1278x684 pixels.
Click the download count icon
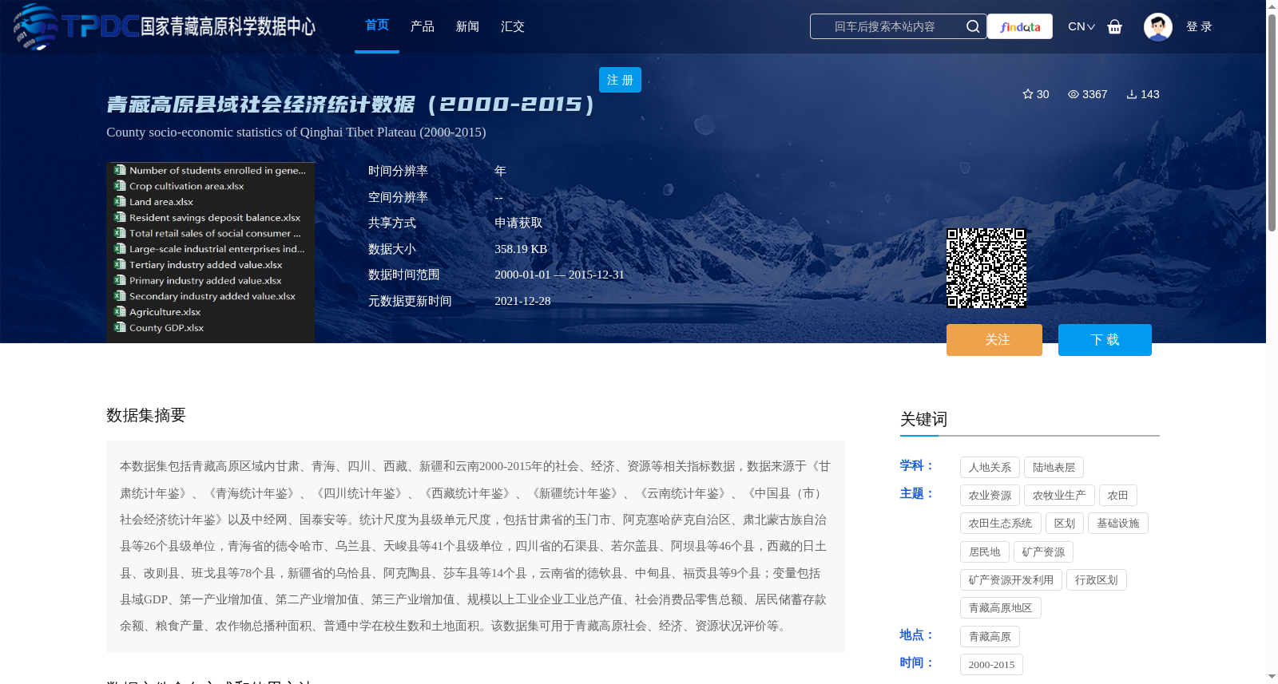(x=1132, y=94)
